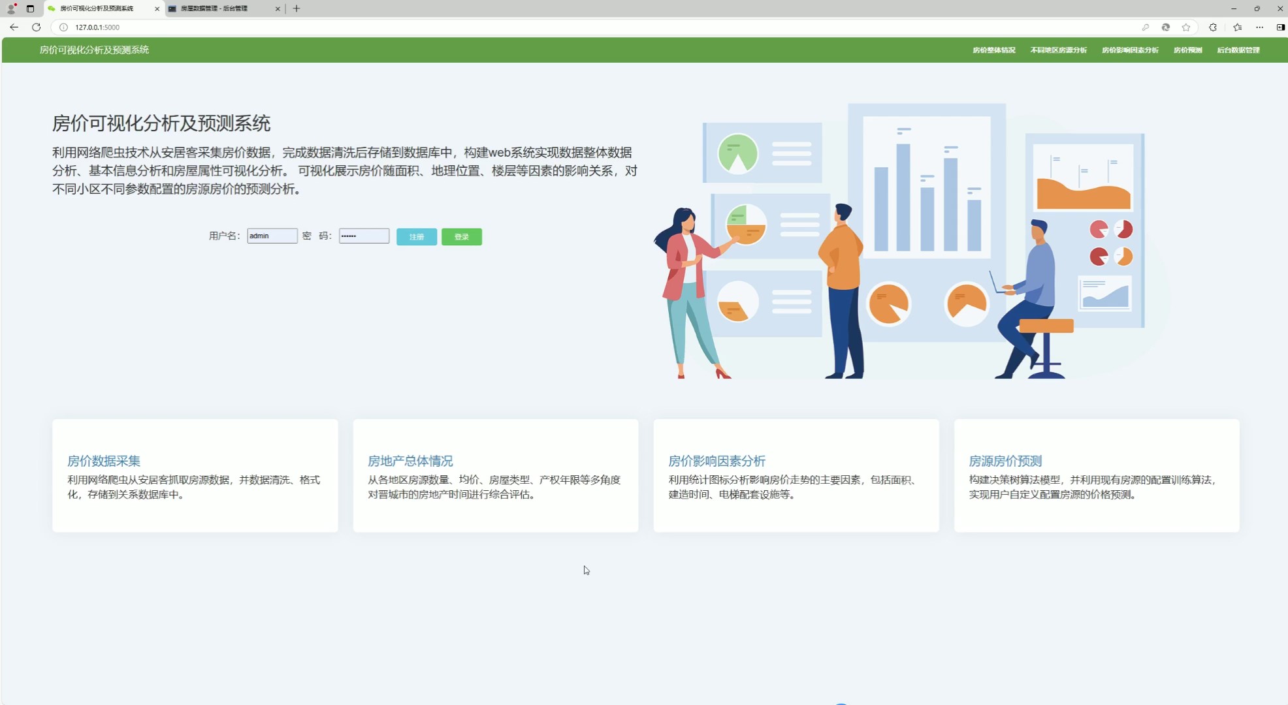The height and width of the screenshot is (705, 1288).
Task: Click the 用户名 username input field
Action: pos(272,236)
